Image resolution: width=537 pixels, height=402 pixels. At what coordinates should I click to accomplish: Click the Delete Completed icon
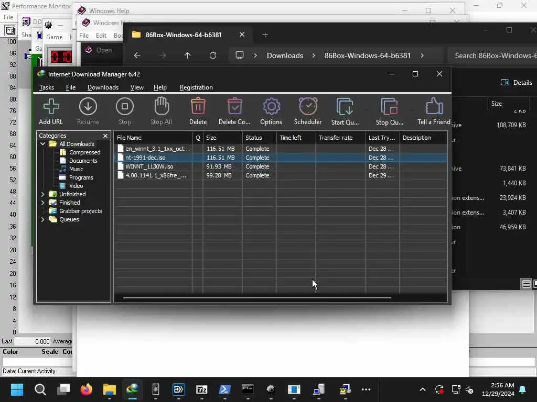click(x=234, y=106)
